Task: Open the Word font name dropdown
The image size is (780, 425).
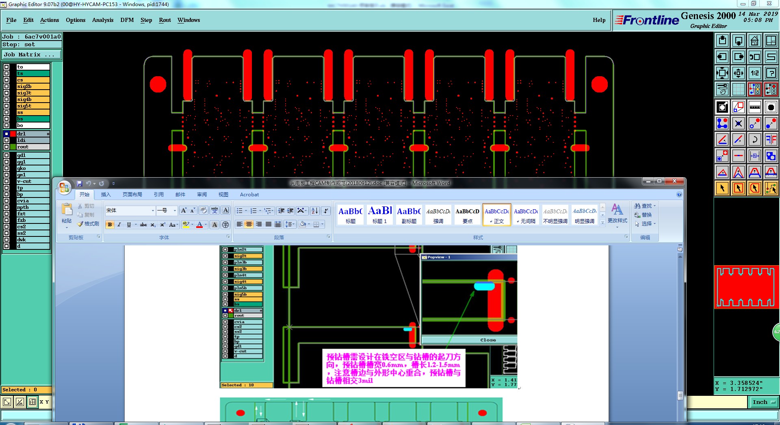Action: tap(153, 210)
